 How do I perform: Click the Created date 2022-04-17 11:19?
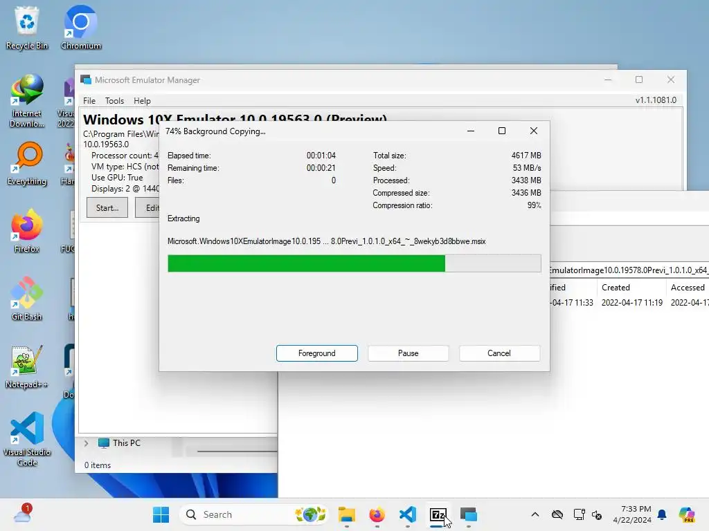[631, 303]
